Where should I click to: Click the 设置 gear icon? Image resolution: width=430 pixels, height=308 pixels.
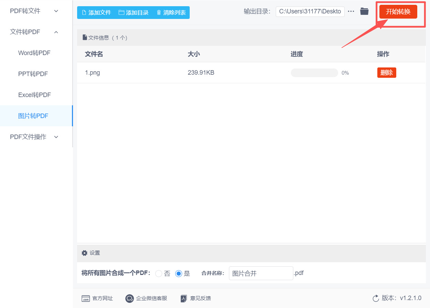coord(84,253)
